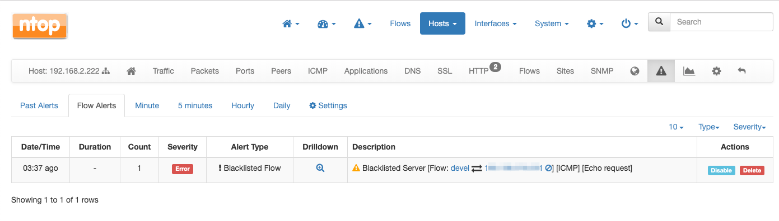This screenshot has width=779, height=221.
Task: Open the 5 minutes alerts tab
Action: click(x=195, y=105)
